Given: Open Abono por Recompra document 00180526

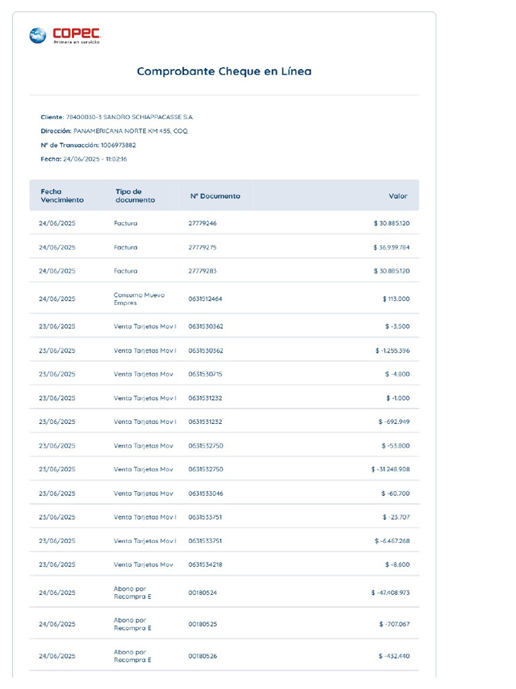Looking at the screenshot, I should point(202,656).
